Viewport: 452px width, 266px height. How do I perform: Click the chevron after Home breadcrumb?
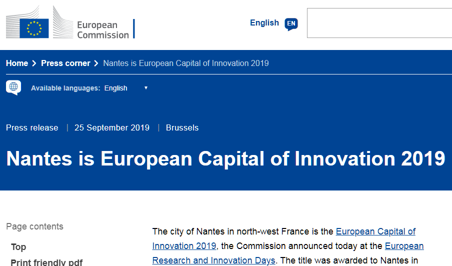click(x=34, y=63)
